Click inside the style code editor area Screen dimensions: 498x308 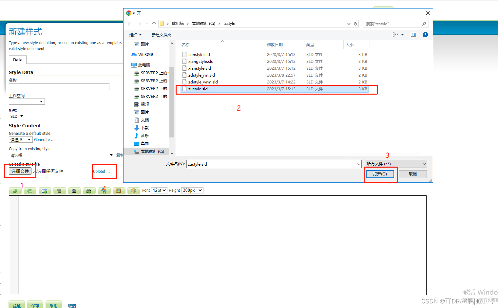tap(222, 245)
